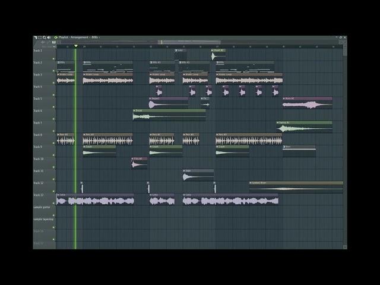This screenshot has width=380, height=285.
Task: Mute Track 1 with its green dot
Action: [53, 59]
